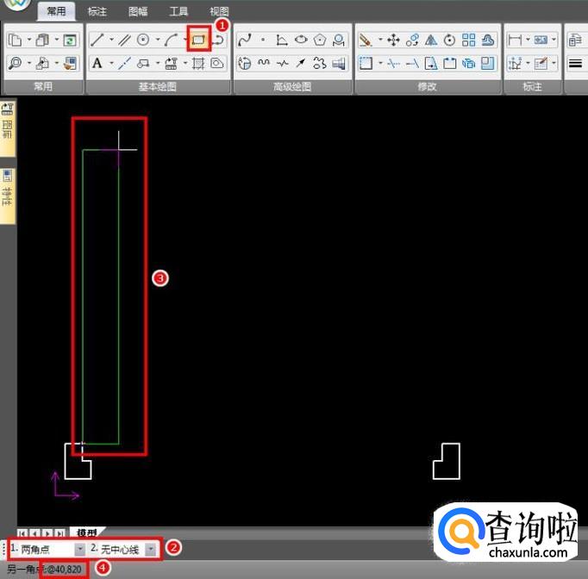Select the parallel lines tool
Viewport: 588px width, 579px height.
[x=124, y=40]
